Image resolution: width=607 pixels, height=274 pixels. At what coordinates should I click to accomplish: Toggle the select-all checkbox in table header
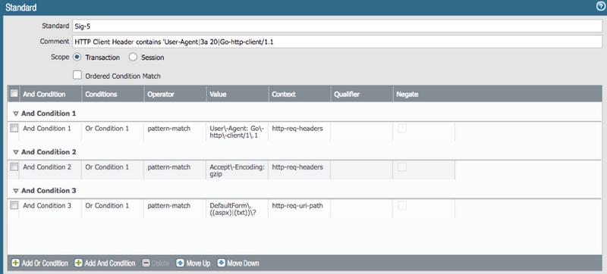14,93
